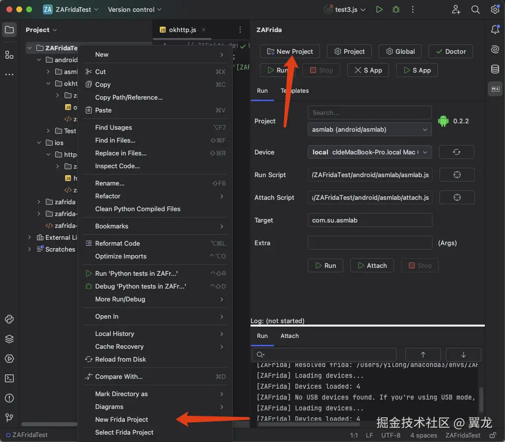Open Mark Directory as submenu
This screenshot has height=442, width=505.
(154, 394)
